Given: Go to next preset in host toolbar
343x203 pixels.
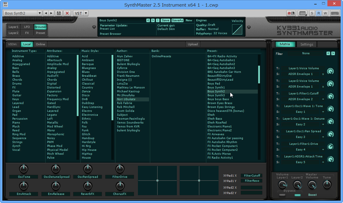Looking at the screenshot, I should coord(51,13).
